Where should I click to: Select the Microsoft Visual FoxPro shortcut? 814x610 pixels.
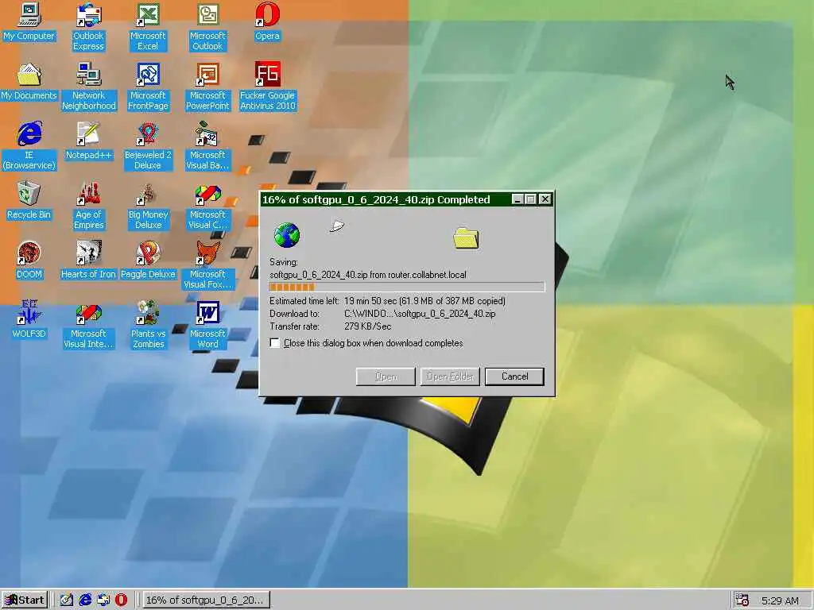click(207, 265)
